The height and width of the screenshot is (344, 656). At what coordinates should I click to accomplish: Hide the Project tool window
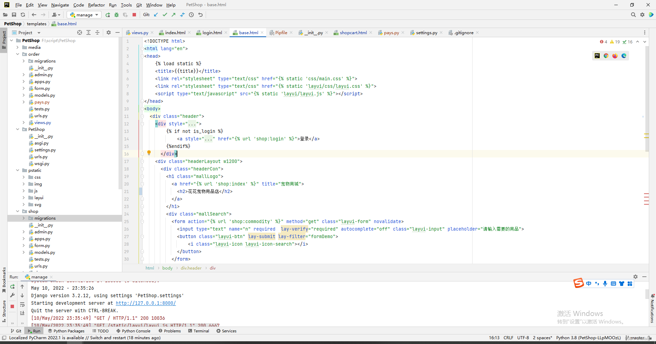pos(118,32)
